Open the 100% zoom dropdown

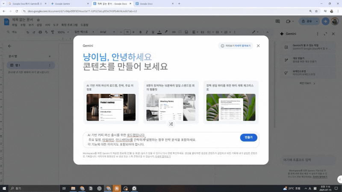point(63,32)
